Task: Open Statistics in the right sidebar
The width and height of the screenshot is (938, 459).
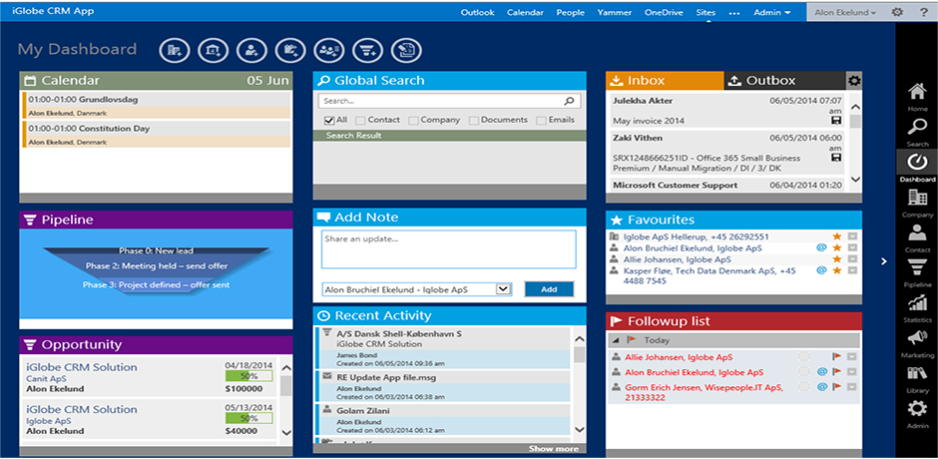Action: pos(917,308)
